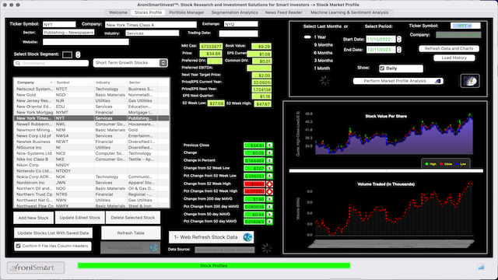The height and width of the screenshot is (280, 498).
Task: Click the arrow icon for Change from 50 day MAVG
Action: (x=269, y=215)
